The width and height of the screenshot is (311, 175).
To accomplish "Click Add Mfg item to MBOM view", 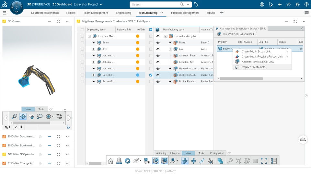I will point(258,62).
